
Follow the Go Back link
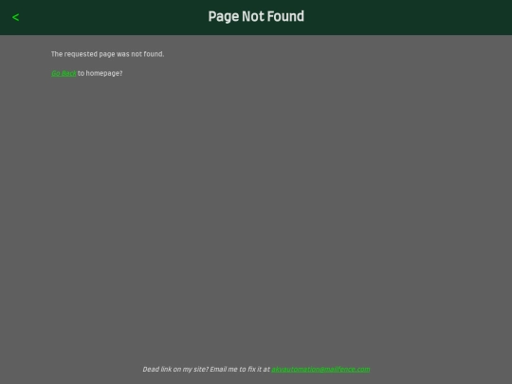pos(64,73)
